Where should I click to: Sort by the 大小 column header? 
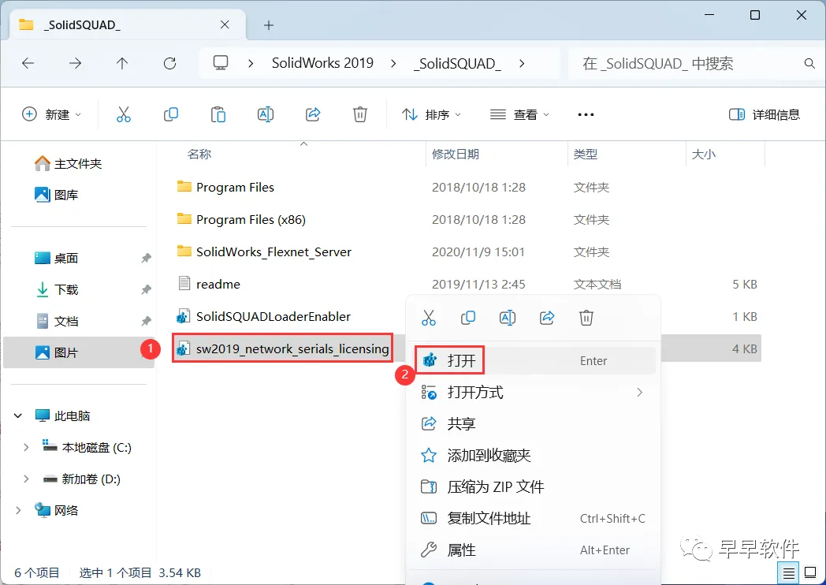tap(703, 154)
